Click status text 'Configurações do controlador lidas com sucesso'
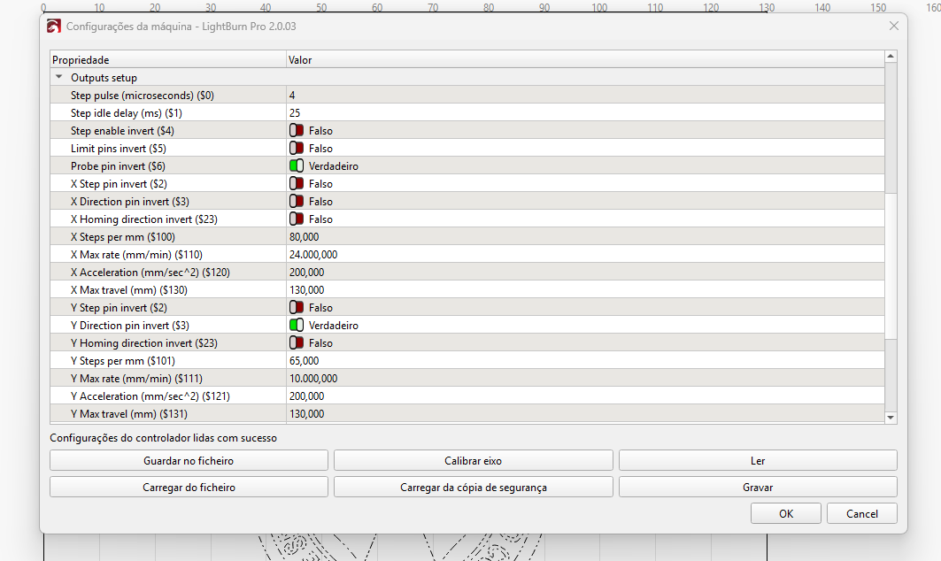This screenshot has width=941, height=561. [x=163, y=437]
